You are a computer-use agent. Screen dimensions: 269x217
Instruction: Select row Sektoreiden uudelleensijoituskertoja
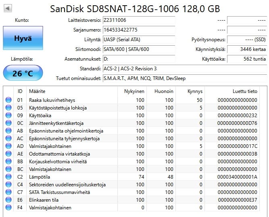[x=131, y=184]
